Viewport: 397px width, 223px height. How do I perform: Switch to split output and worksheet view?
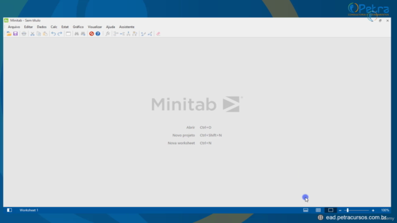306,210
